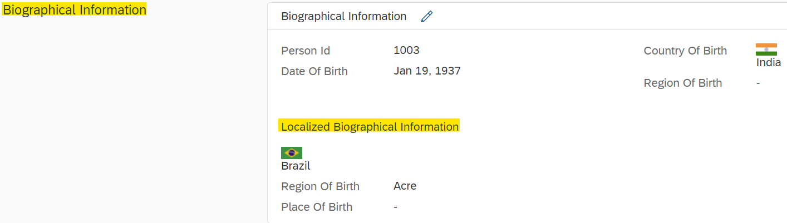This screenshot has width=787, height=223.
Task: Click the Place Of Birth label
Action: 317,207
